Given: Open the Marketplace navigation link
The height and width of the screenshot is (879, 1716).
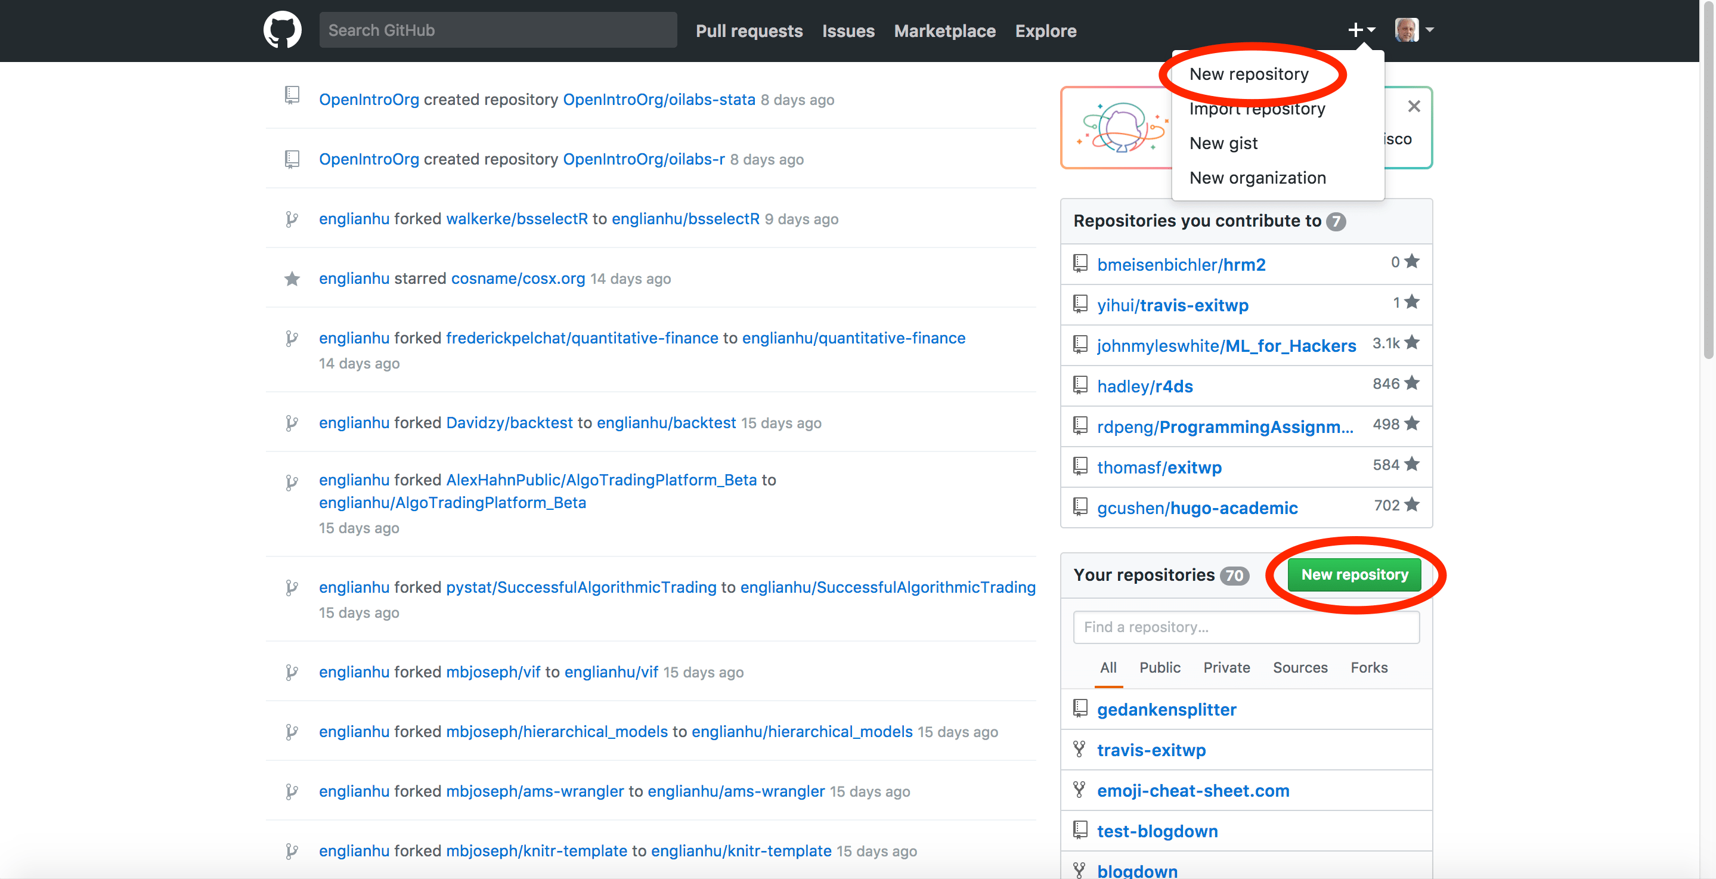Looking at the screenshot, I should 944,30.
